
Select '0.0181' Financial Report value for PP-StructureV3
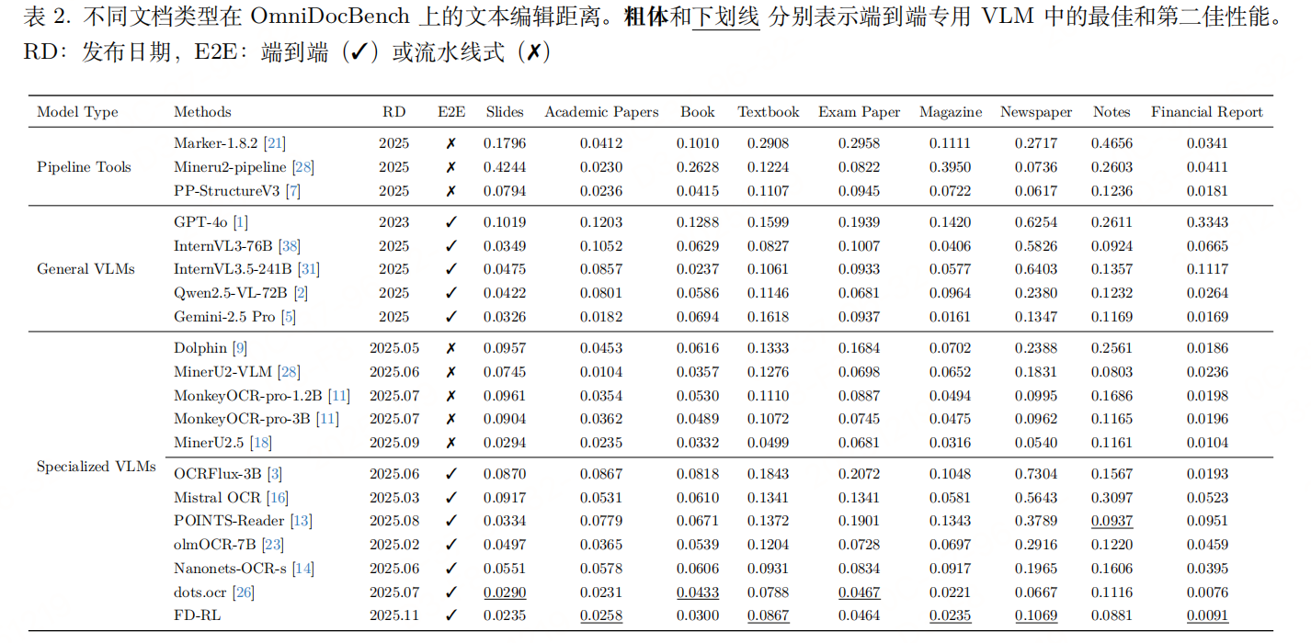click(x=1207, y=191)
